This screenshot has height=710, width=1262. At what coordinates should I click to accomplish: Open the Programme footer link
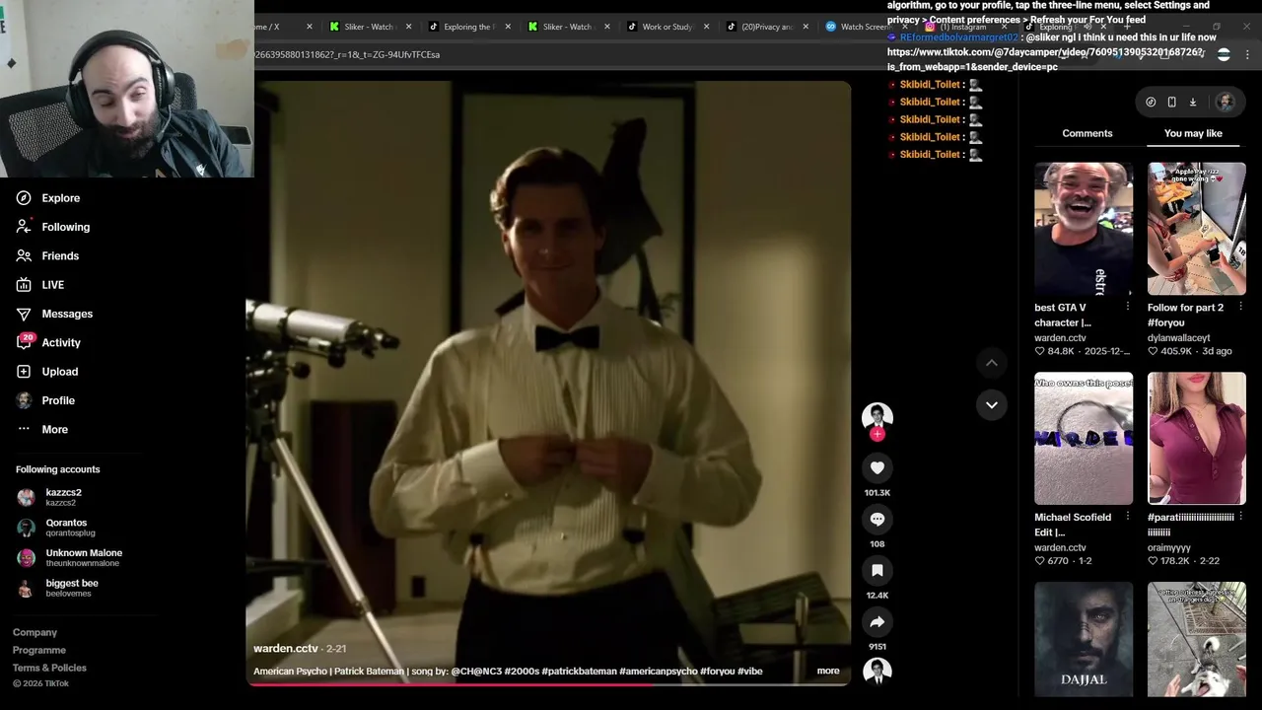[x=39, y=650]
